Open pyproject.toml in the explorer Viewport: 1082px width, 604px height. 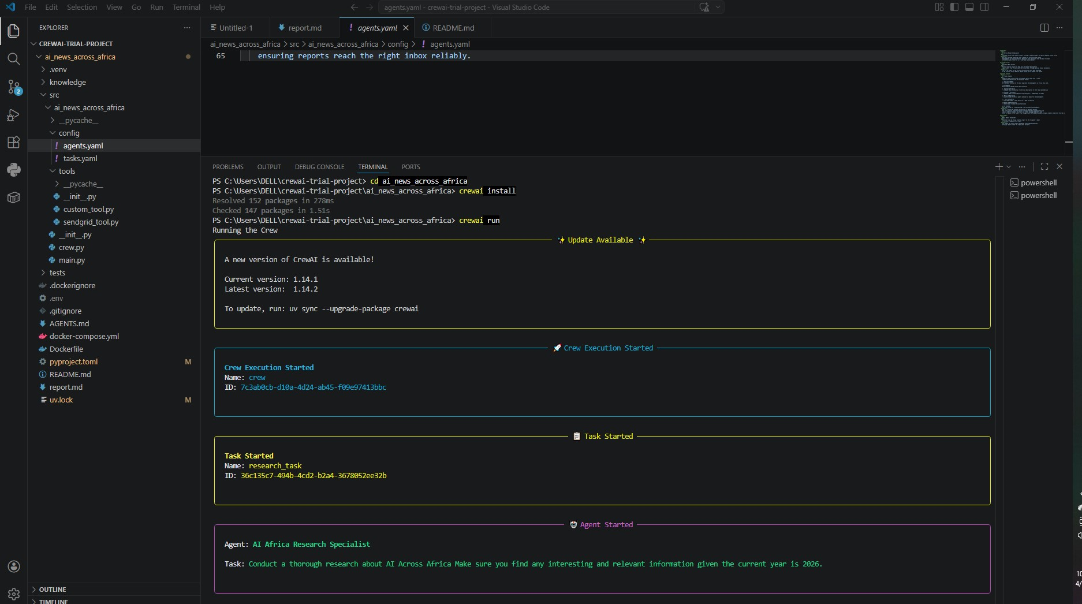73,361
